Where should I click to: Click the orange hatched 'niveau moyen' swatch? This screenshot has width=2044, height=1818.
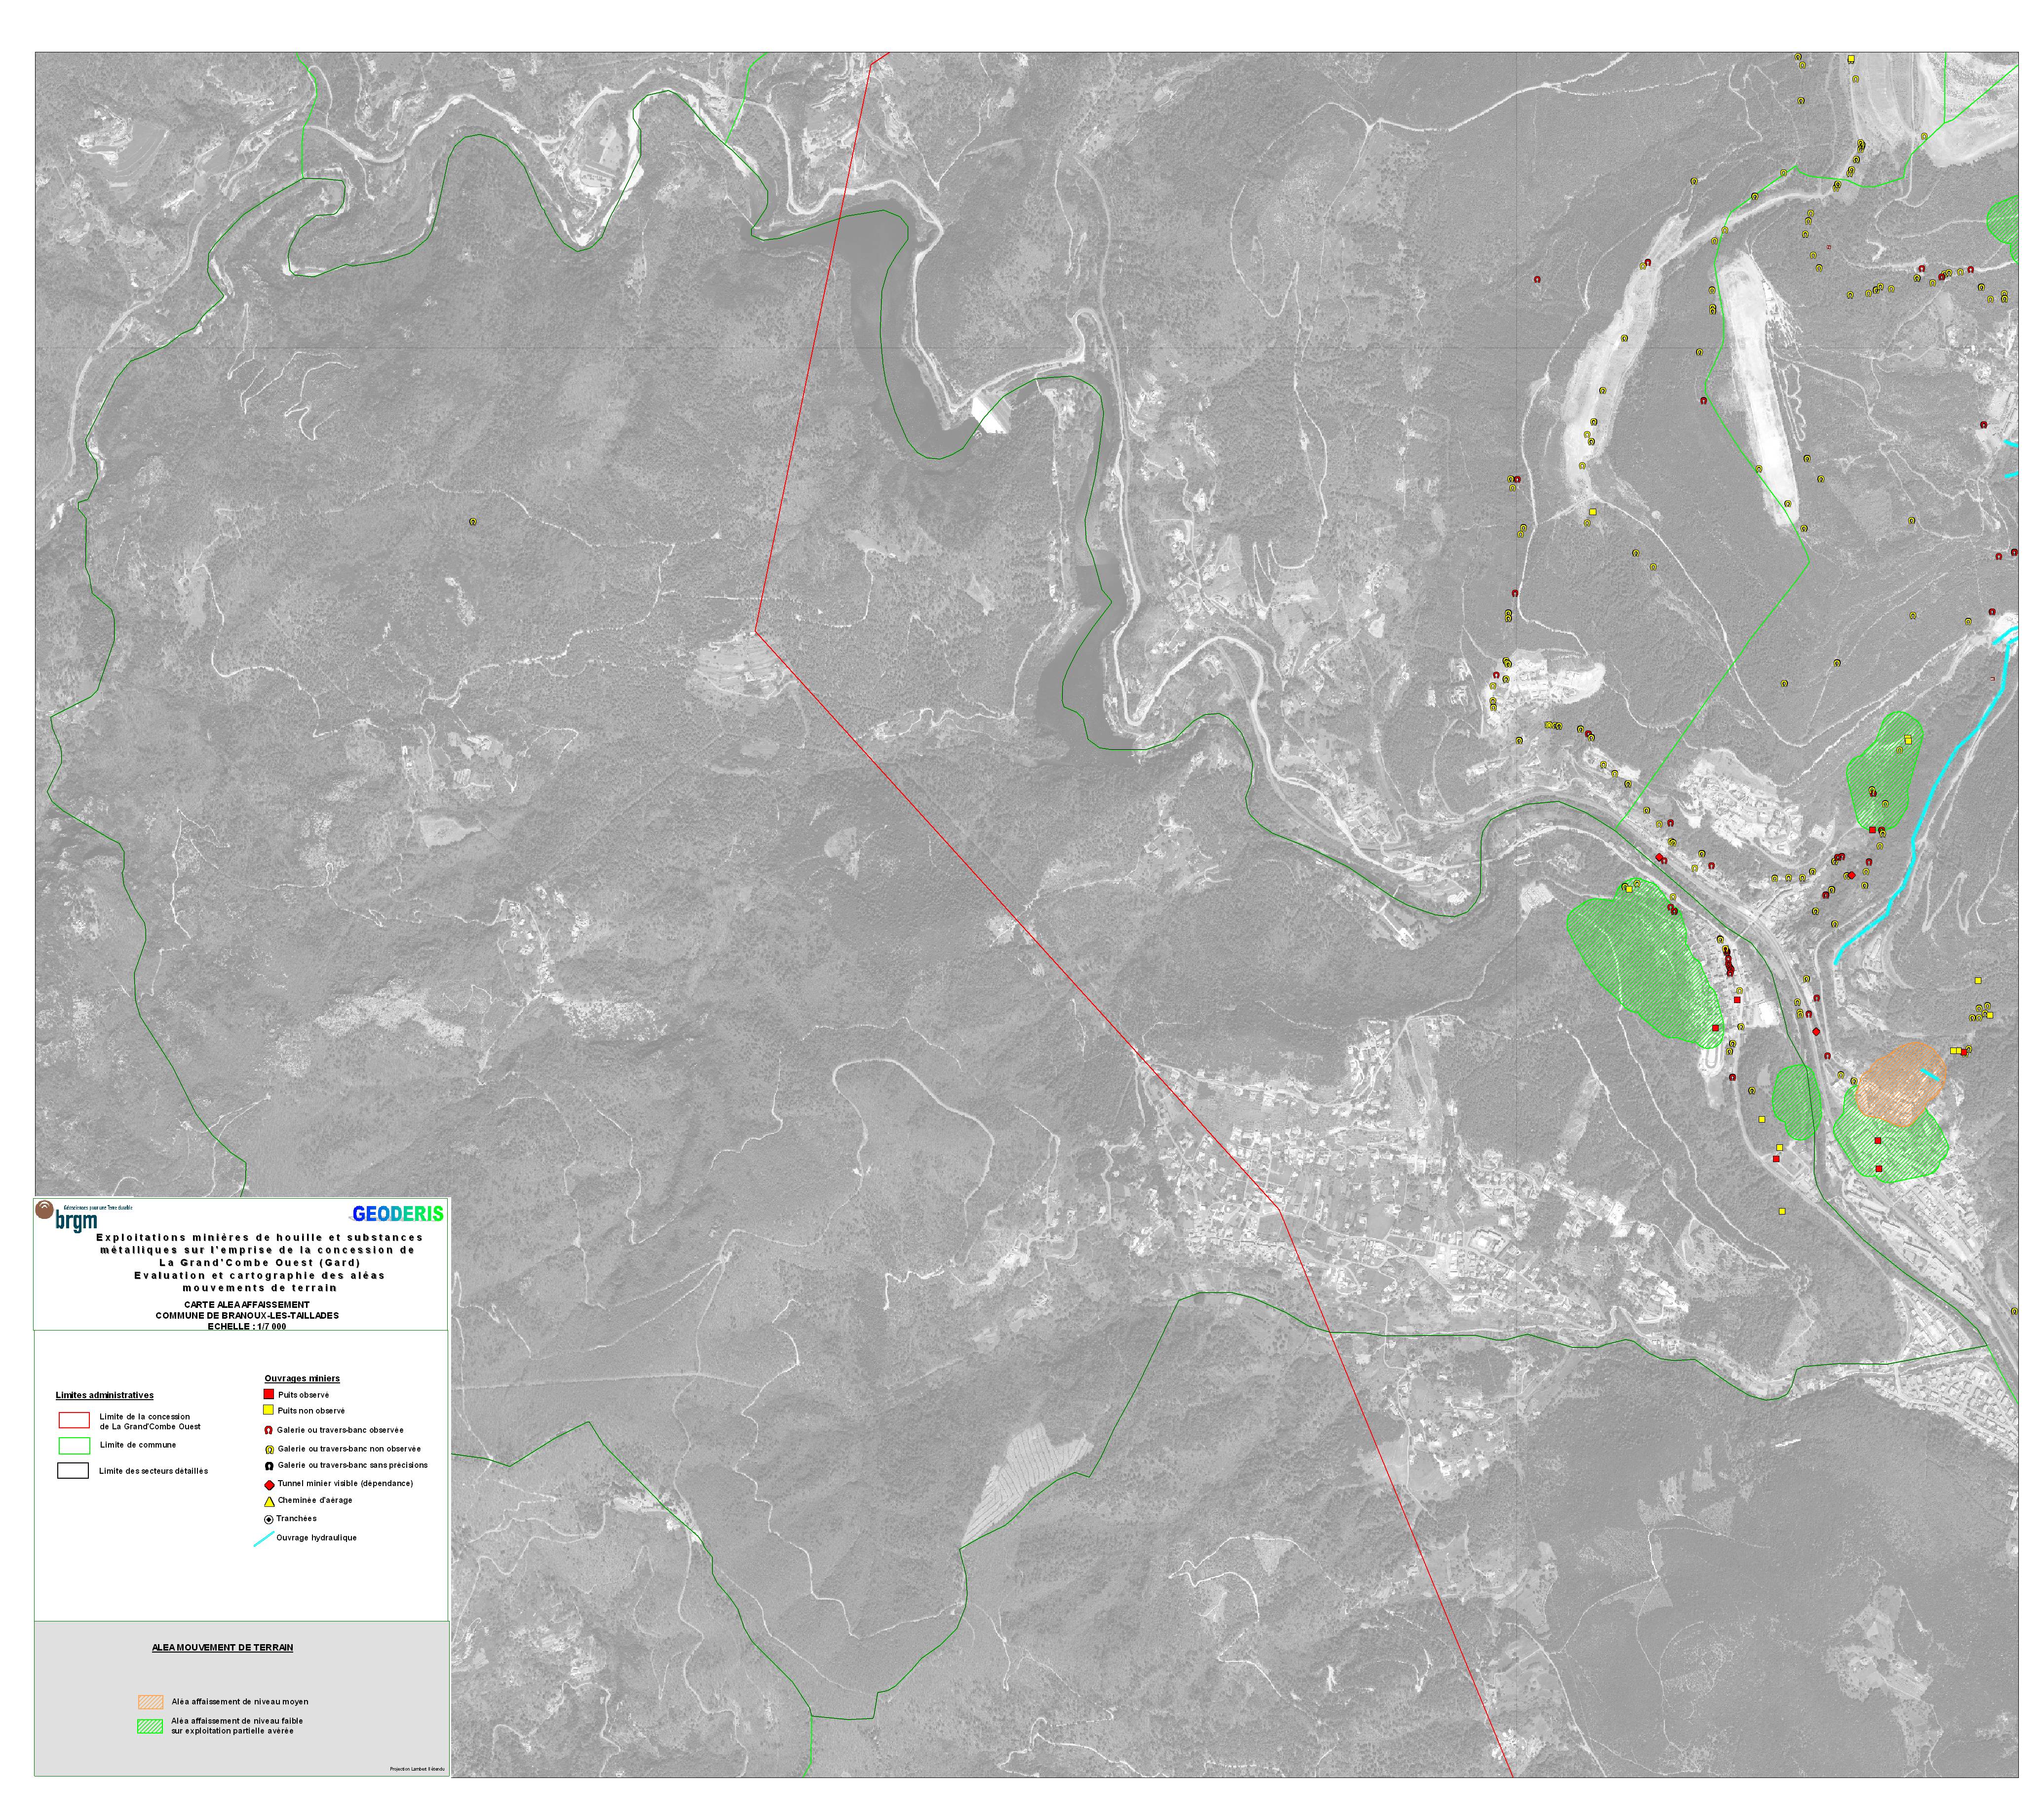tap(150, 1701)
